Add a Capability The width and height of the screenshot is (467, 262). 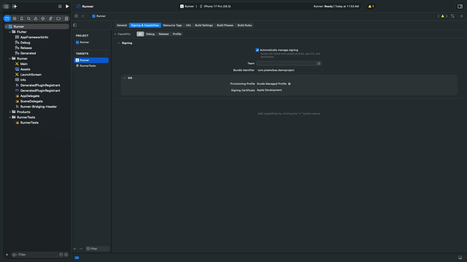pos(122,34)
